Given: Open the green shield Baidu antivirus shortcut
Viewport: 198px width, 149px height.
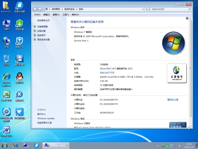Looking at the screenshot, I should pos(19,25).
